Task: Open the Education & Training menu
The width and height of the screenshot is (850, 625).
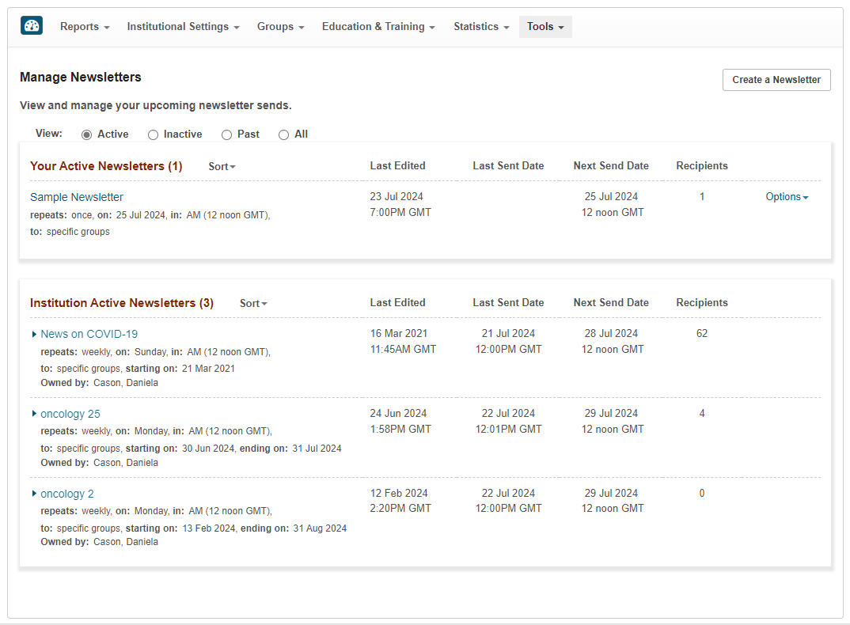Action: click(x=378, y=27)
